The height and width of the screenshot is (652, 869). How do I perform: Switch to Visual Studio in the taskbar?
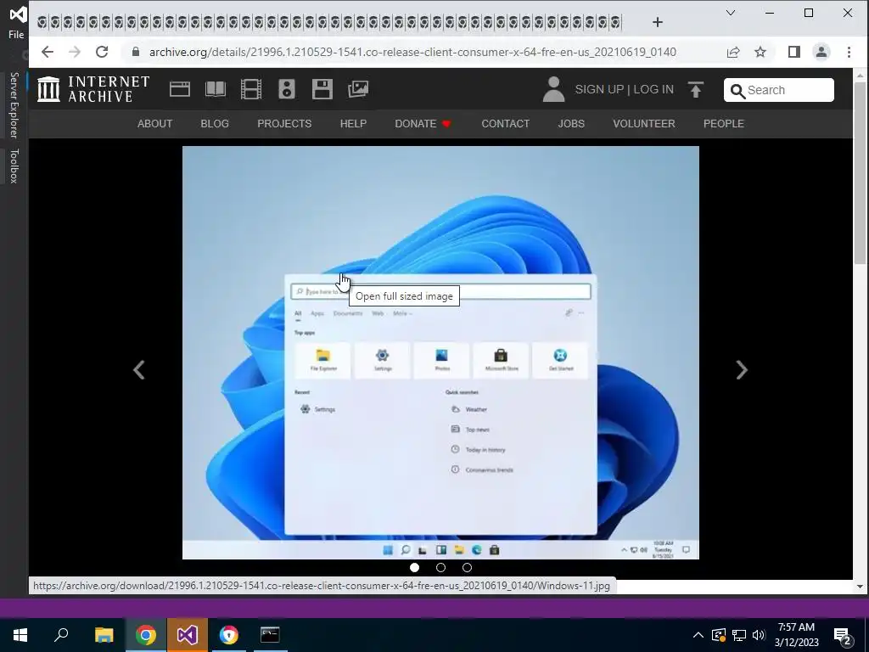(187, 635)
